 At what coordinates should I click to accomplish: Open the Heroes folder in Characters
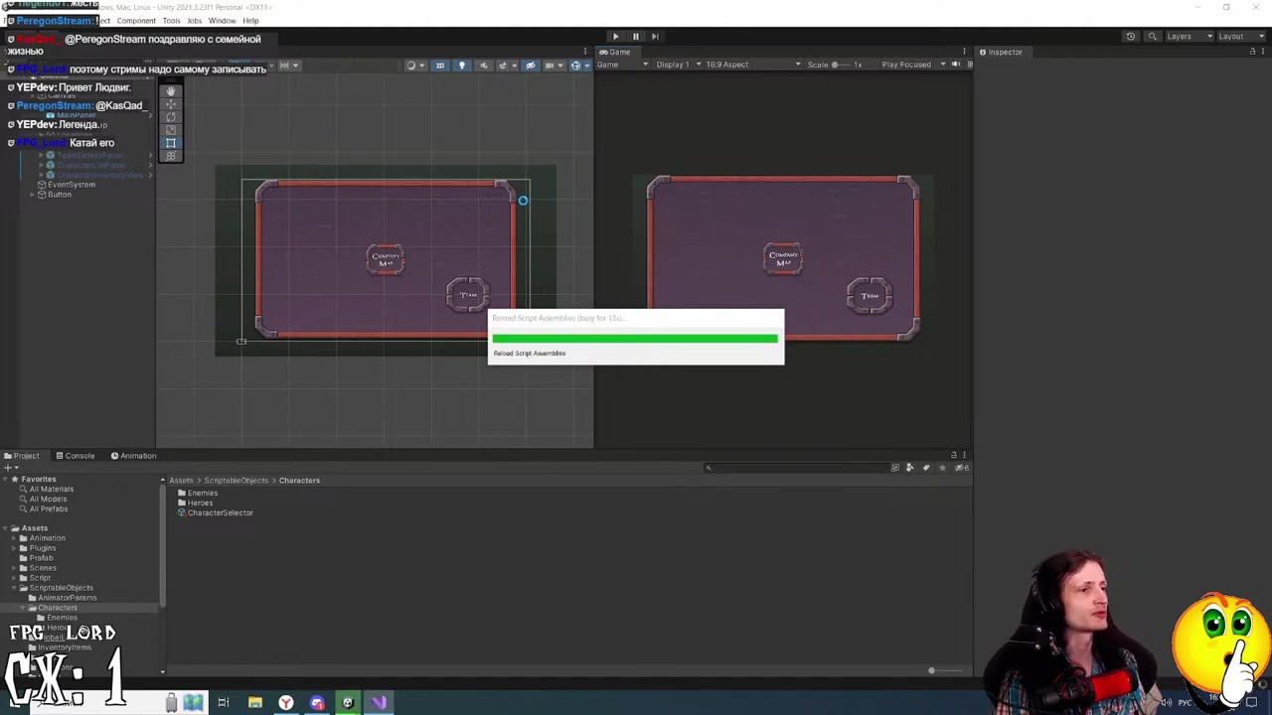(x=200, y=503)
